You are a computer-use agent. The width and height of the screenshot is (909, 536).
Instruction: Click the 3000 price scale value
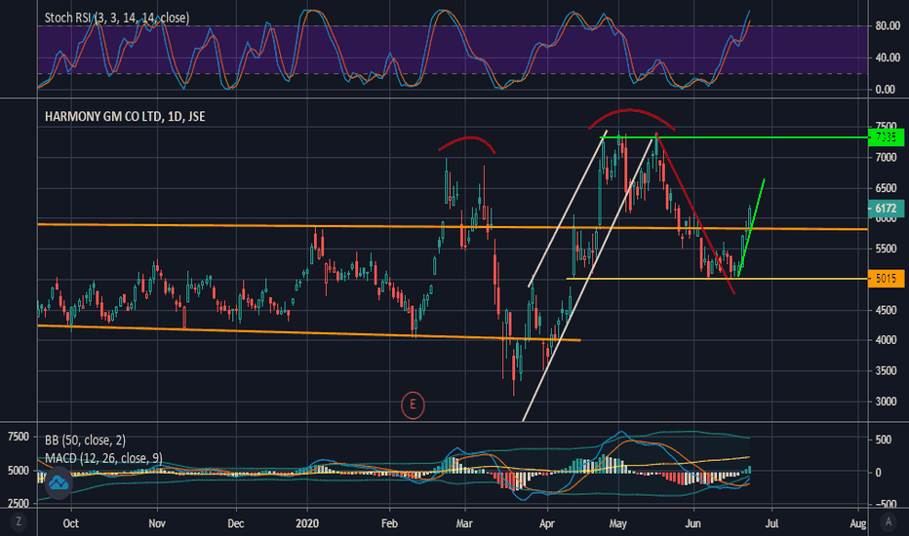coord(887,402)
